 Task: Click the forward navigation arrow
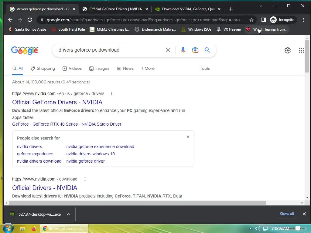pos(20,20)
